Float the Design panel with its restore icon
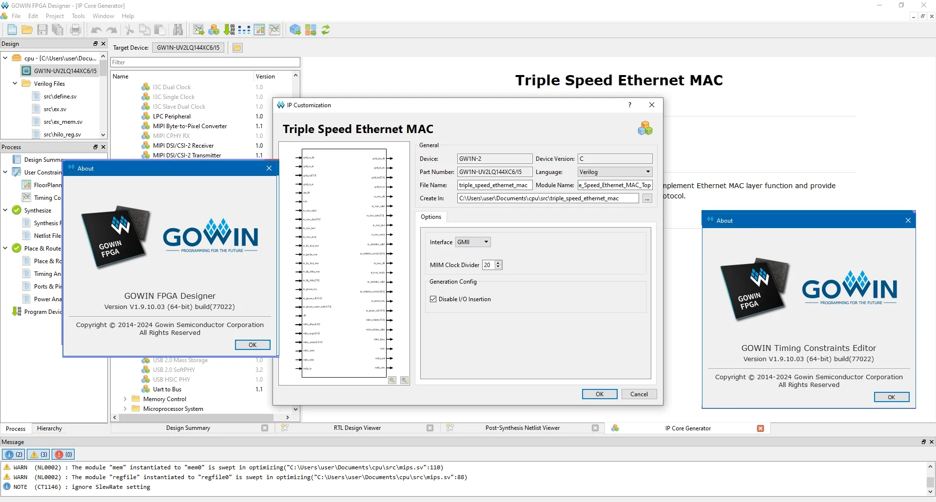 click(96, 44)
